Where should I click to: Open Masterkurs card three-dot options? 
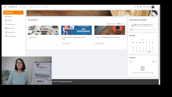[90, 37]
